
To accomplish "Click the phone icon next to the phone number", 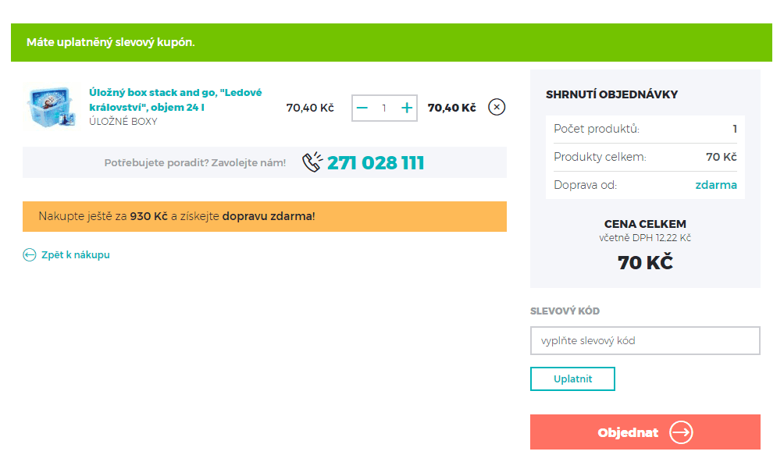I will click(311, 162).
